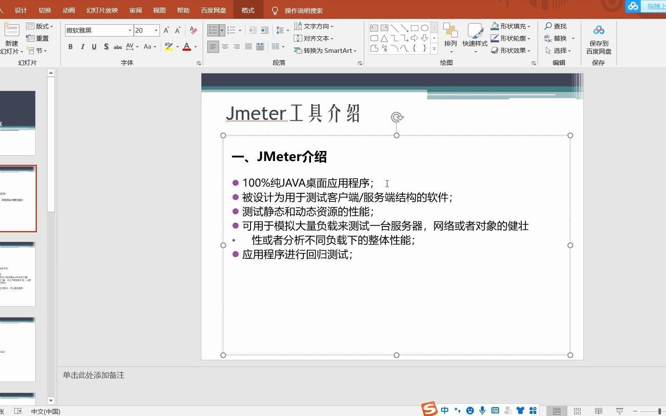Screen dimensions: 666x416
Task: Decrease font size
Action: (x=178, y=30)
